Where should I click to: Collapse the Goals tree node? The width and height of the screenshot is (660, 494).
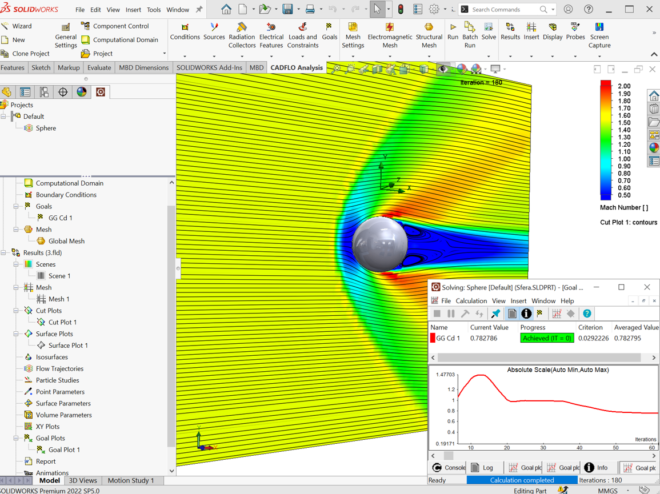click(17, 206)
